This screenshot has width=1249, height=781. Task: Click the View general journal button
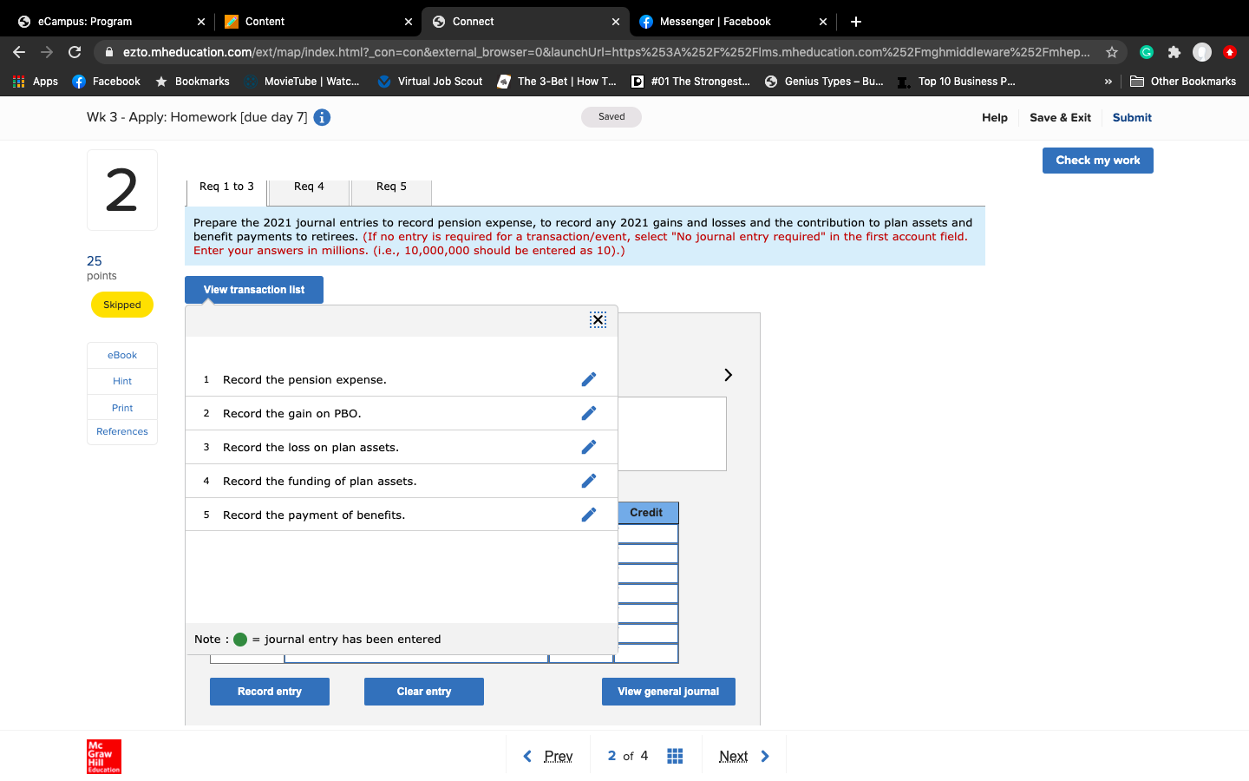coord(668,692)
